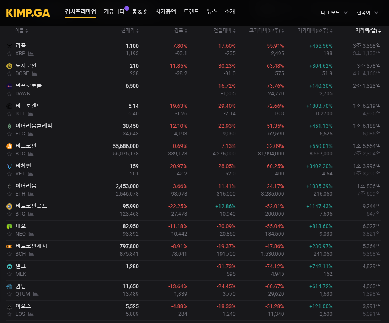Image resolution: width=389 pixels, height=323 pixels.
Task: Open the EOS chart icon
Action: pos(31,314)
